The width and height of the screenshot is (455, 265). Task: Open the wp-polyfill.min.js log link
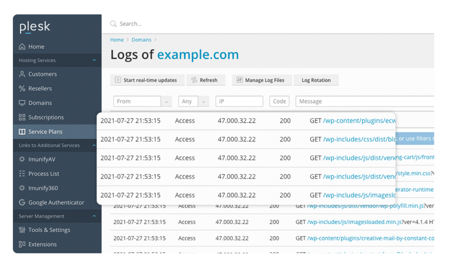(365, 206)
